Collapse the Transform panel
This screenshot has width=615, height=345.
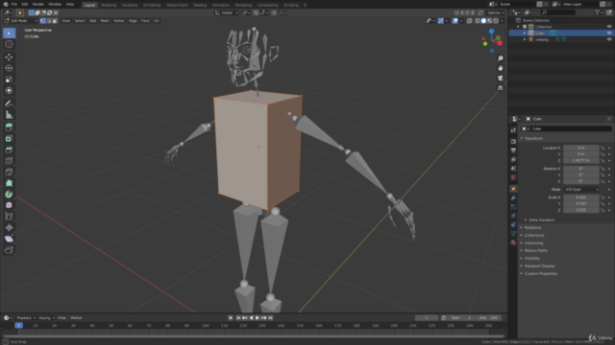532,138
